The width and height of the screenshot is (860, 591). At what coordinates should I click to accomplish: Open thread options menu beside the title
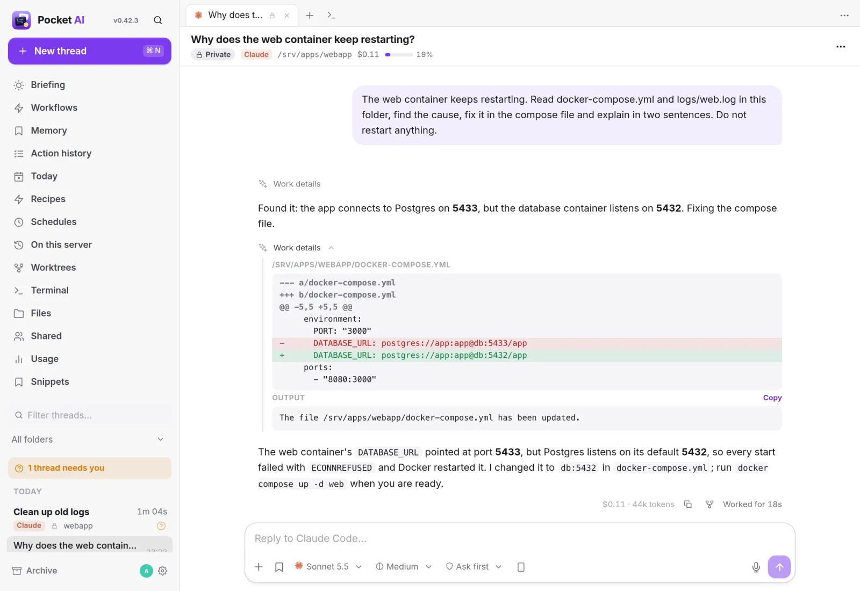[841, 47]
